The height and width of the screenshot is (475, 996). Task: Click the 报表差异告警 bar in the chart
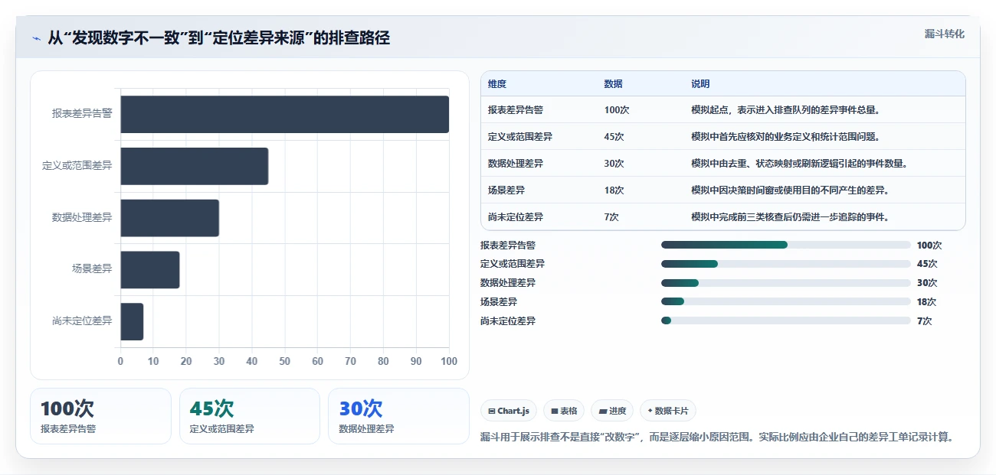pos(284,114)
